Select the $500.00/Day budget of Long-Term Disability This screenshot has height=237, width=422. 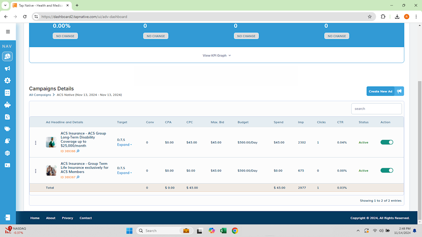(x=247, y=142)
